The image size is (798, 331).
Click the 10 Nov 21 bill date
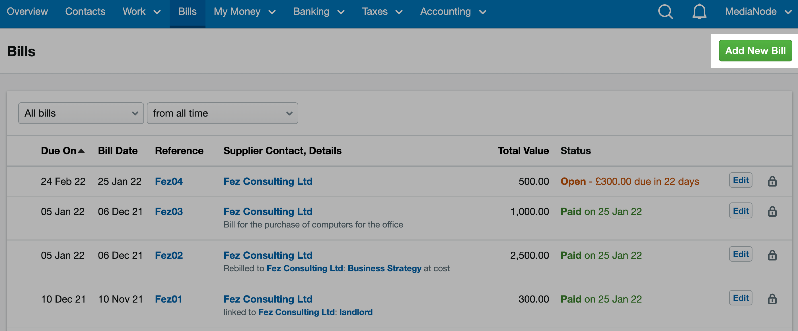tap(120, 299)
